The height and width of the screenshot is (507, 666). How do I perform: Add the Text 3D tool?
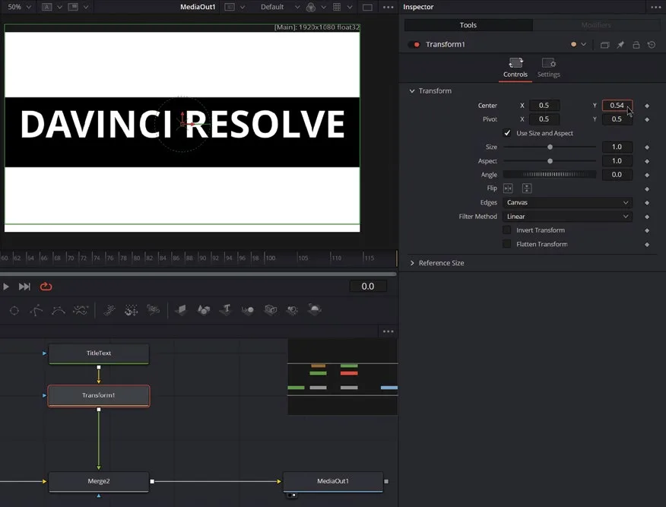click(x=226, y=309)
